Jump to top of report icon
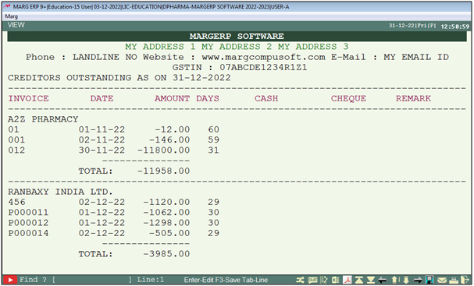 point(359,280)
